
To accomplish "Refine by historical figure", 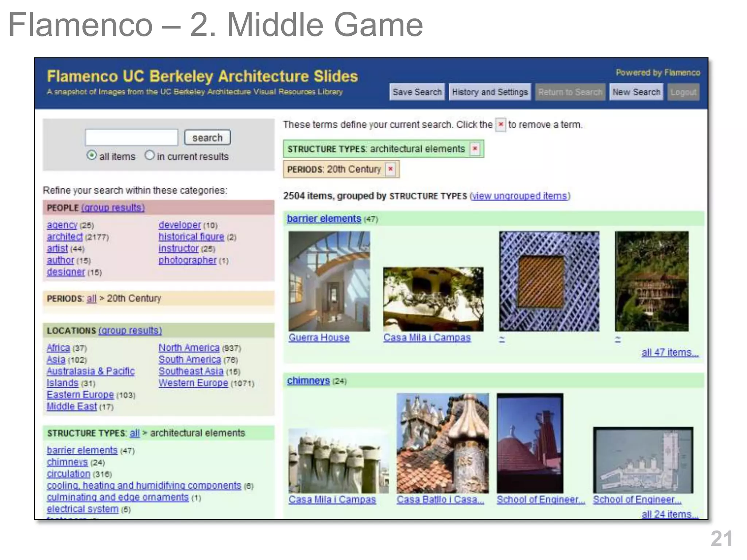I will [191, 237].
